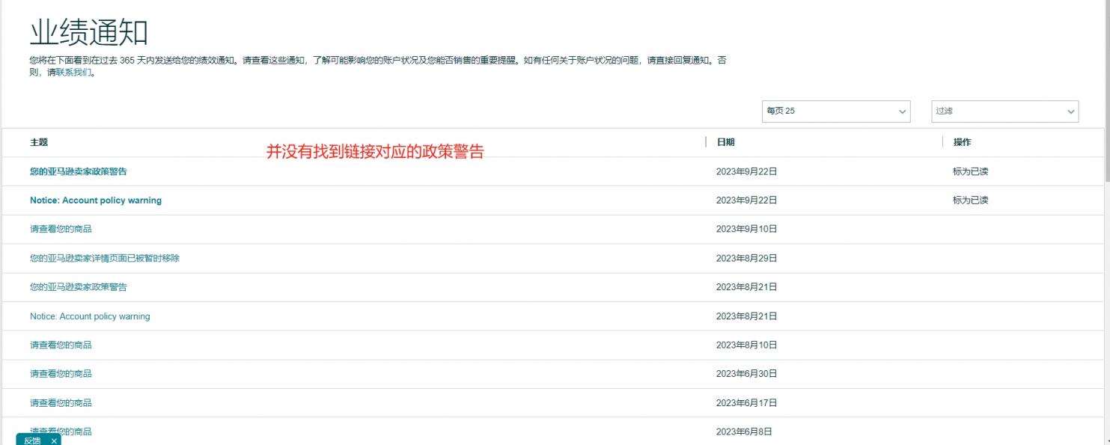
Task: Mark 您的亚马逊卖家政策警告 row 标为已读
Action: [x=971, y=171]
